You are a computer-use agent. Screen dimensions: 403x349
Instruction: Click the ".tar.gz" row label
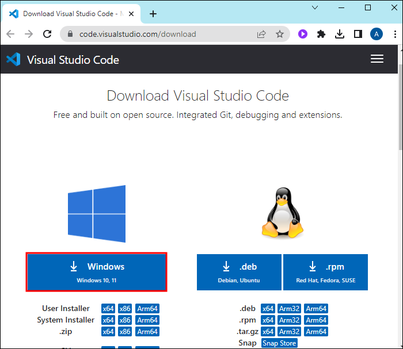point(247,332)
